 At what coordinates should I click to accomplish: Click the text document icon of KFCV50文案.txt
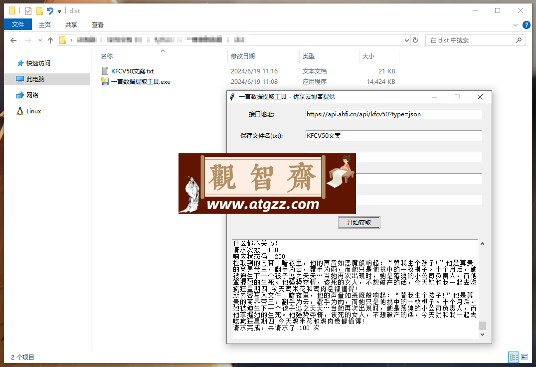pos(105,71)
